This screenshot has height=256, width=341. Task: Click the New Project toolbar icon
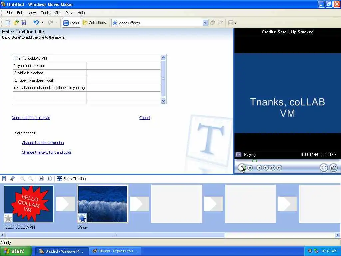click(x=8, y=23)
